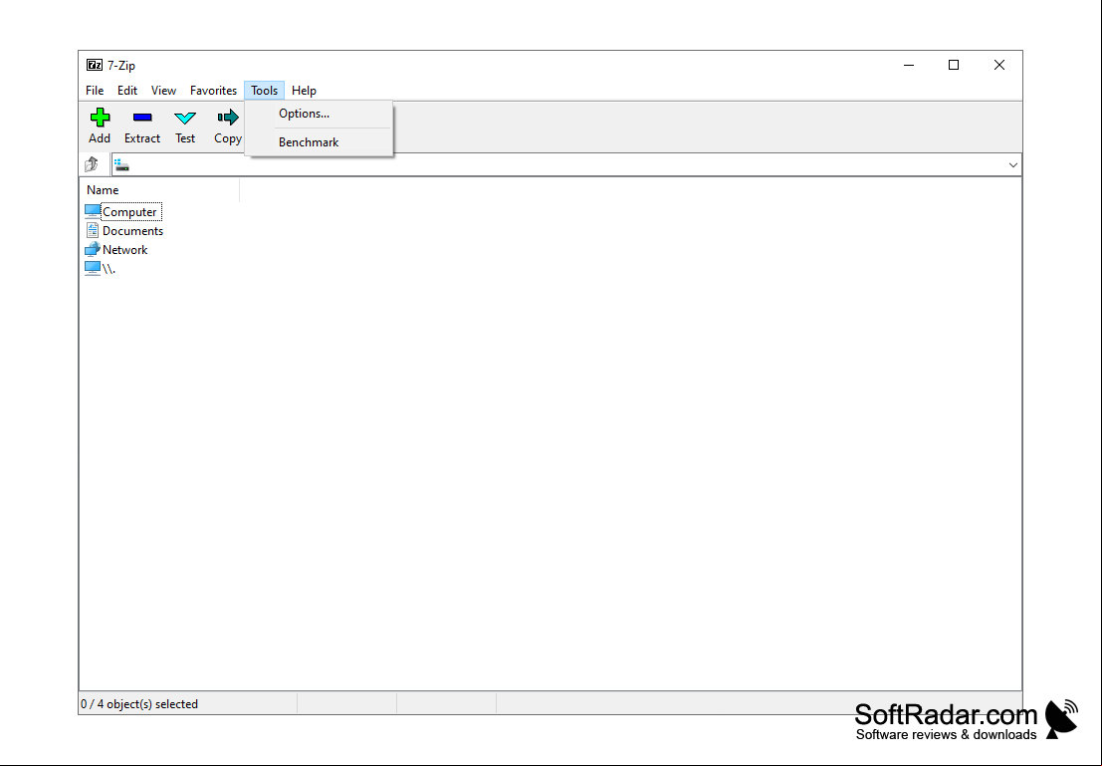Image resolution: width=1102 pixels, height=766 pixels.
Task: Open the File menu
Action: [95, 90]
